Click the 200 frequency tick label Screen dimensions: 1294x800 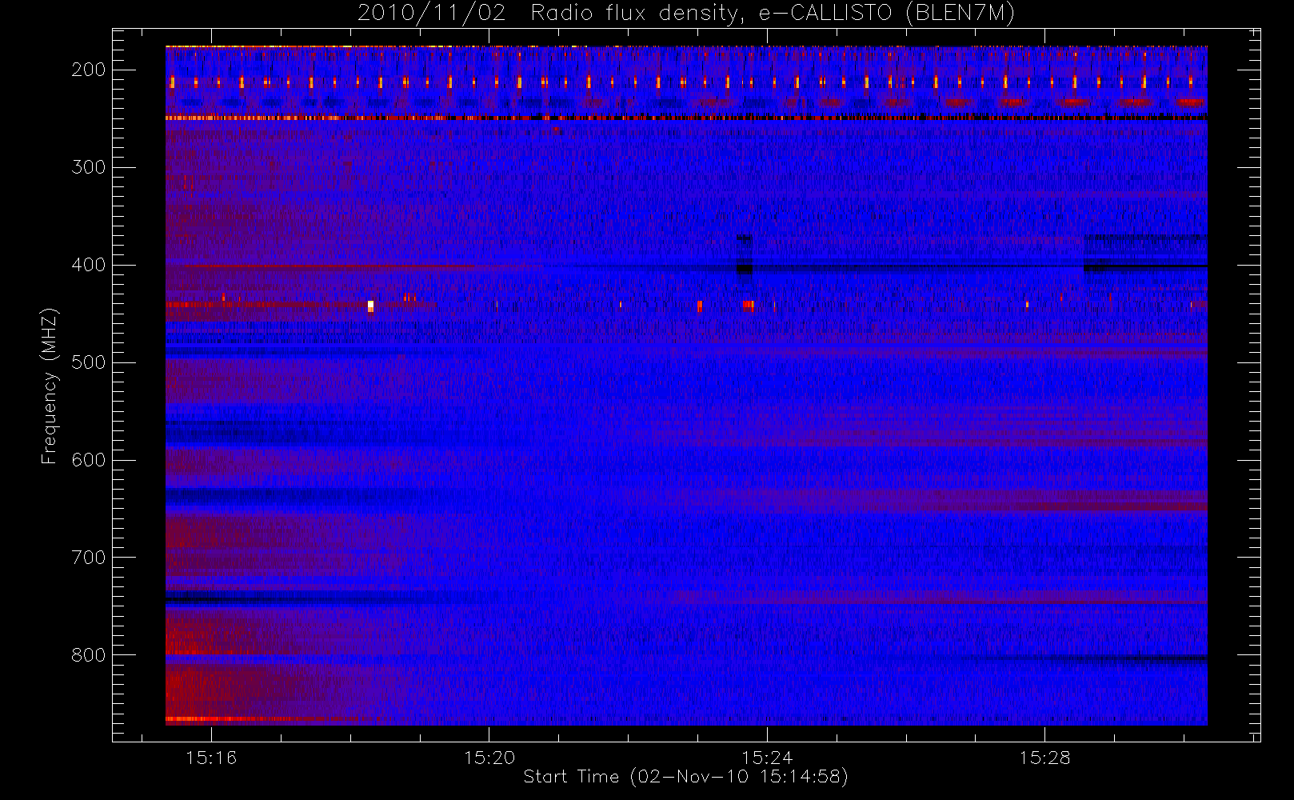(x=89, y=70)
